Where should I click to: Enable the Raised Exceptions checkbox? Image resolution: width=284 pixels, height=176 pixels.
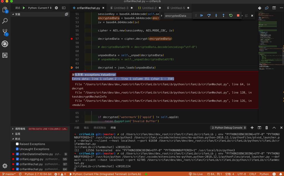point(17,144)
